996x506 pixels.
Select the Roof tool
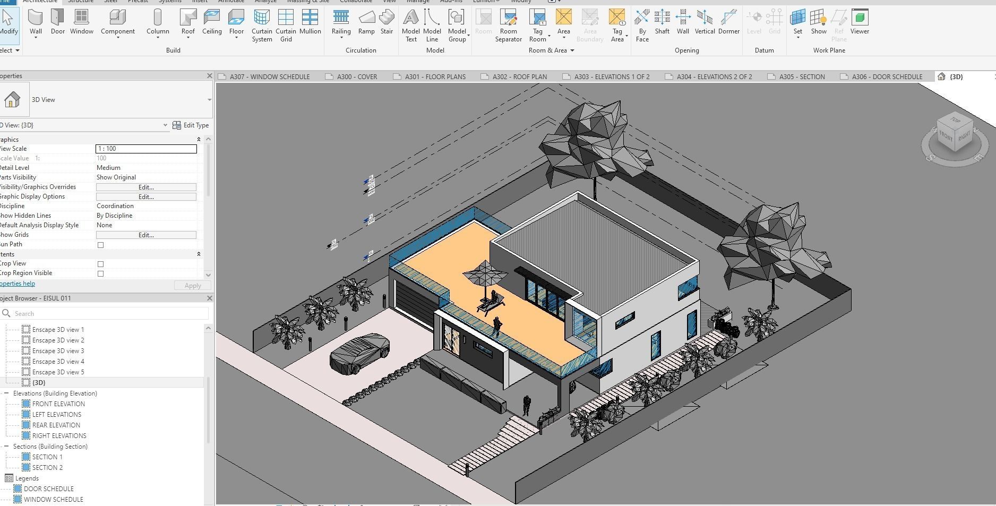point(188,24)
